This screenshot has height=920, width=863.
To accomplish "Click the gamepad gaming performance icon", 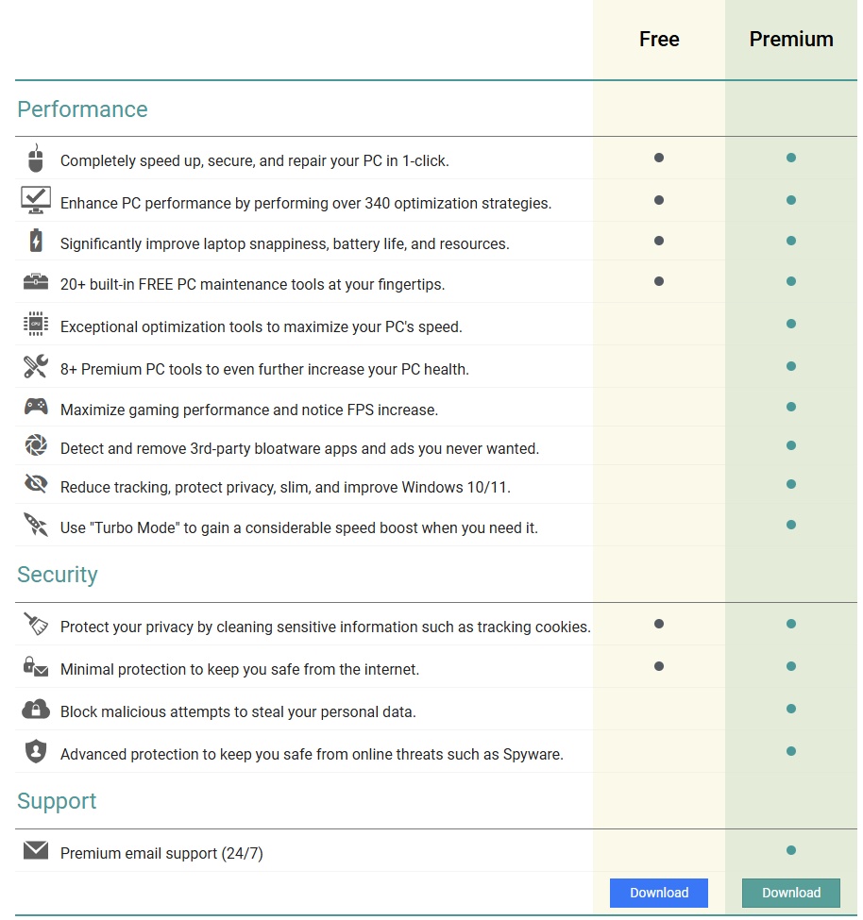I will pyautogui.click(x=36, y=408).
